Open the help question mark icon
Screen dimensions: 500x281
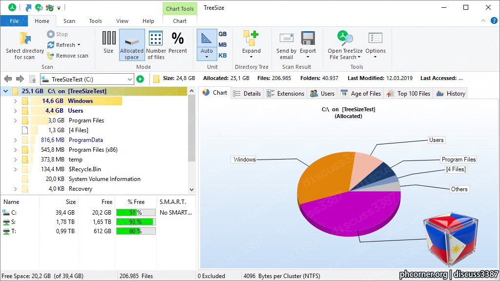(494, 21)
